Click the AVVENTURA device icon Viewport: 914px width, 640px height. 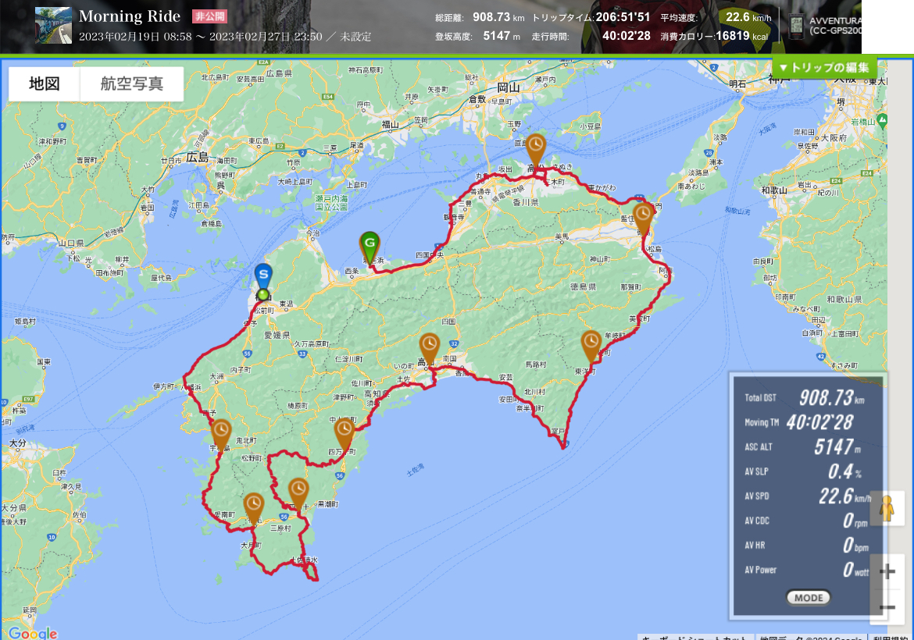pos(796,27)
